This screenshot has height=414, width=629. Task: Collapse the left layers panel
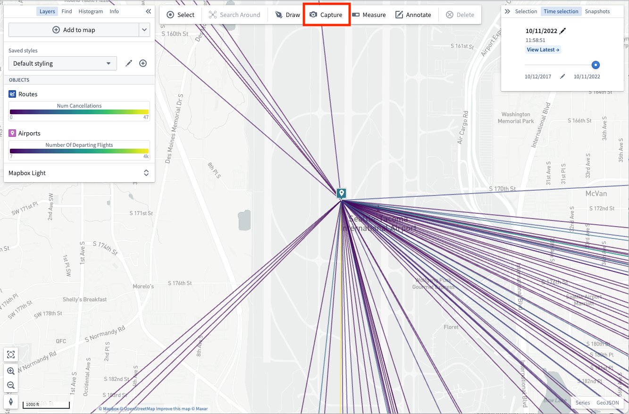click(149, 11)
